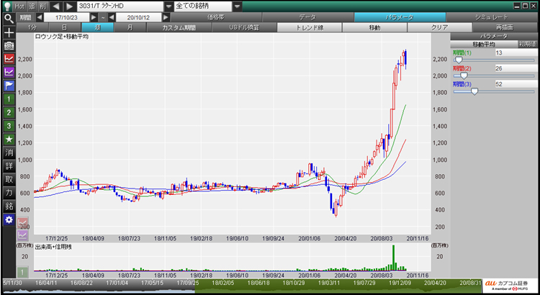Shift end date 20/10/12 earlier
540x295 pixels.
[x=112, y=17]
